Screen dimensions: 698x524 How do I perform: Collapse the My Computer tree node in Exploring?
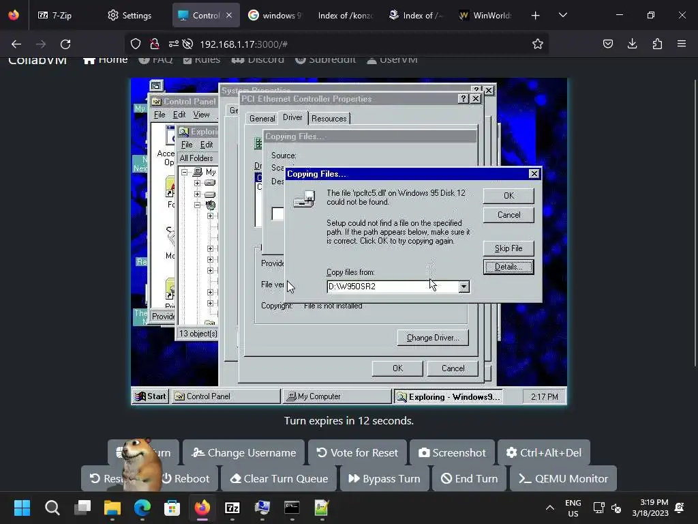(184, 172)
